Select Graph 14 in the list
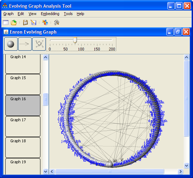This screenshot has height=178, width=193. tap(23, 64)
